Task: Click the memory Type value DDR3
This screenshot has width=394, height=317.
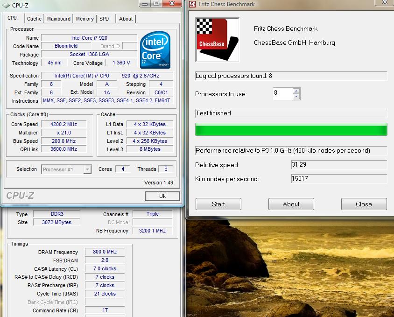Action: pos(57,214)
